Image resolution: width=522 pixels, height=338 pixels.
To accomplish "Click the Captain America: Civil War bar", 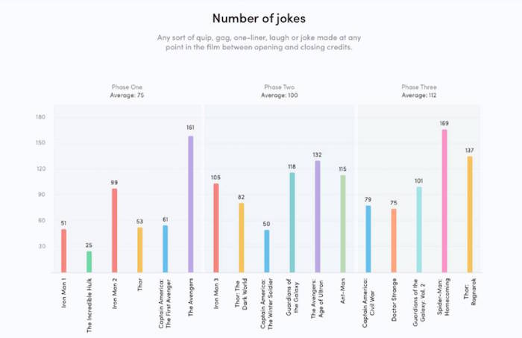I will coord(368,239).
